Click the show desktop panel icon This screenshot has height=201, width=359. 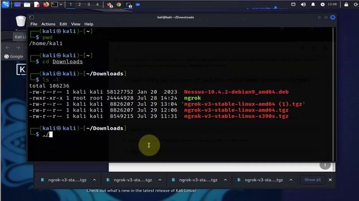[x=17, y=4]
